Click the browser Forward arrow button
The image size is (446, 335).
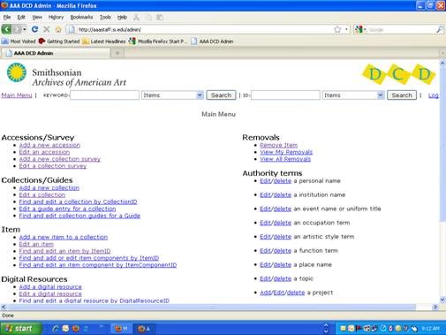[17, 29]
